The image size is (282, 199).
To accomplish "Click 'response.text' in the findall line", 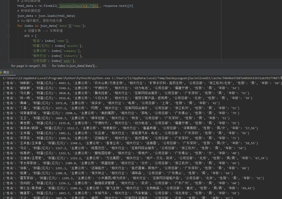I will (115, 6).
